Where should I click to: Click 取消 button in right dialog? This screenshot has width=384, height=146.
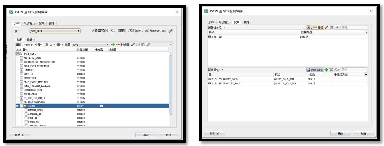[x=363, y=134]
